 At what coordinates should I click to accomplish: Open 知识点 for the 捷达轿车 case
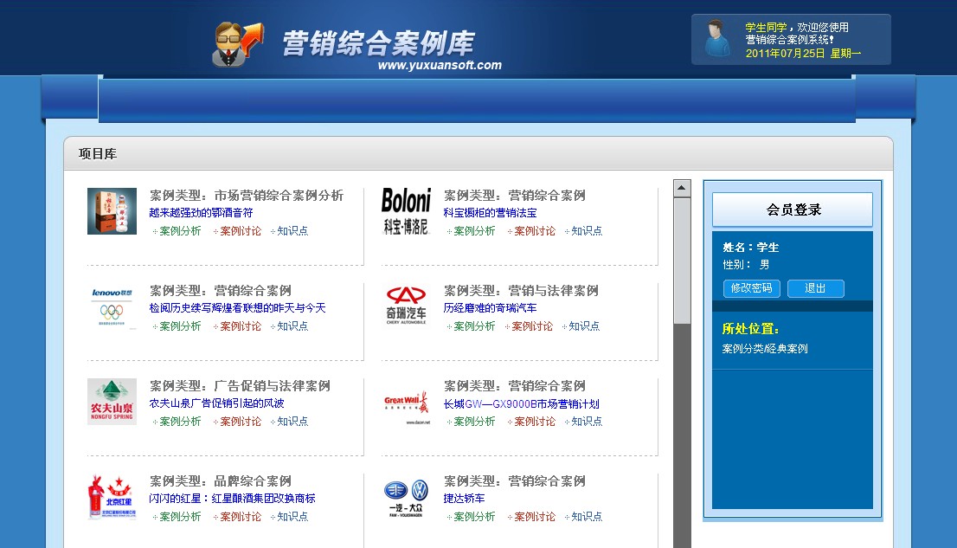tap(585, 516)
